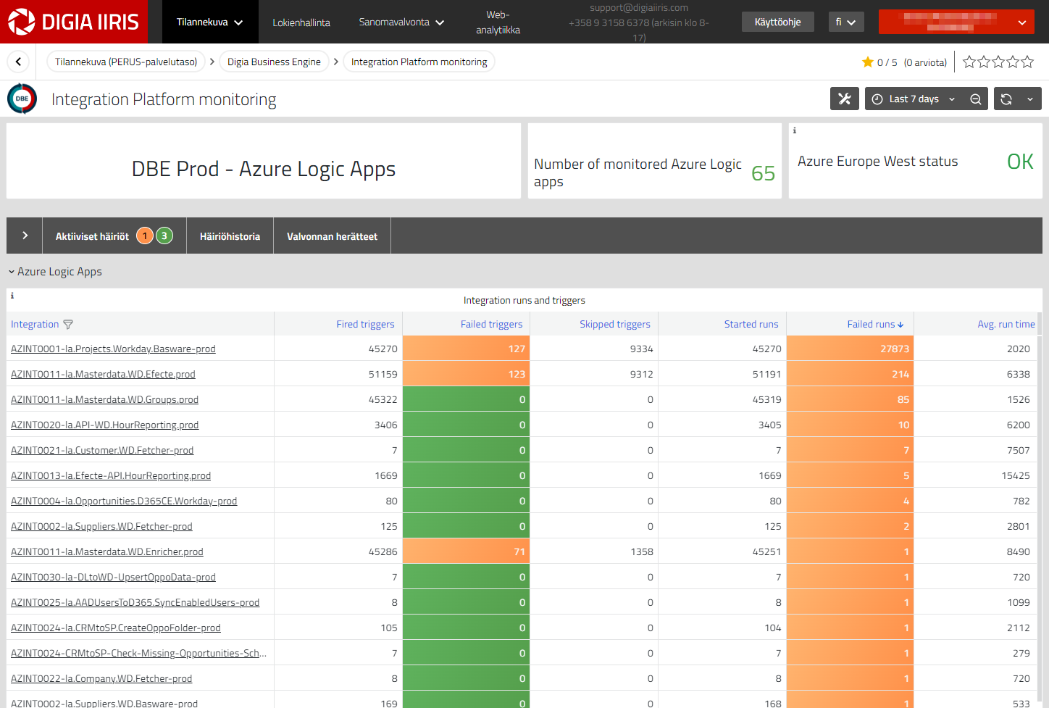Rate dashboard with the fifth empty star
Image resolution: width=1049 pixels, height=708 pixels.
pyautogui.click(x=1027, y=62)
